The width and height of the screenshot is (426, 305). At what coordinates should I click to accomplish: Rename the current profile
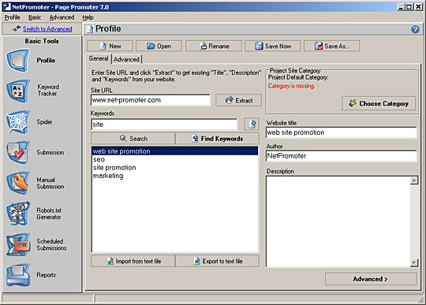tap(214, 46)
